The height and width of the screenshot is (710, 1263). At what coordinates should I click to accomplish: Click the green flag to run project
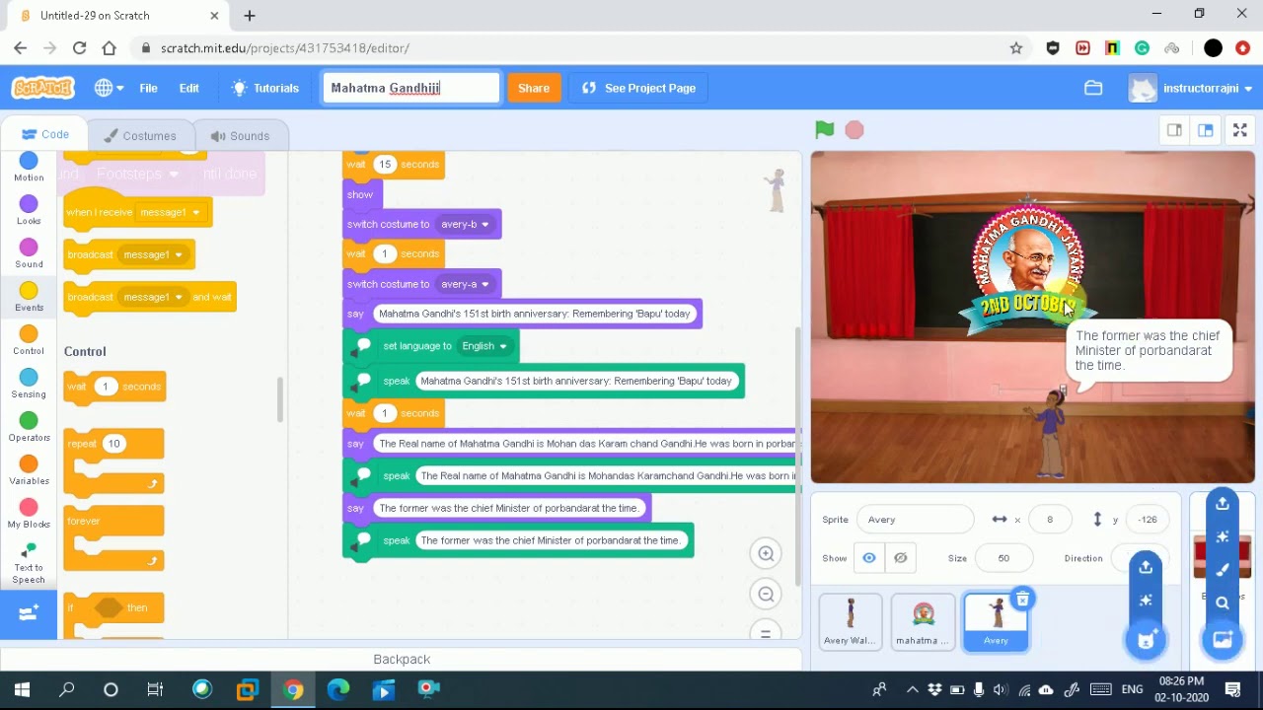[824, 129]
